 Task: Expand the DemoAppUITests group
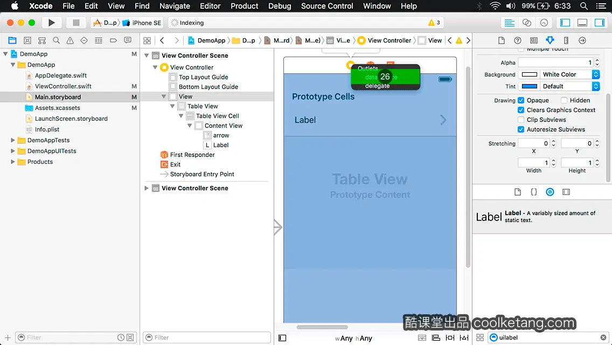(12, 151)
